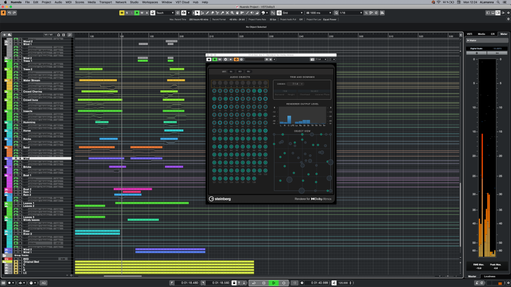Click the renderer plug-in bypass power icon
Viewport: 511px width, 287px height.
pyautogui.click(x=209, y=60)
